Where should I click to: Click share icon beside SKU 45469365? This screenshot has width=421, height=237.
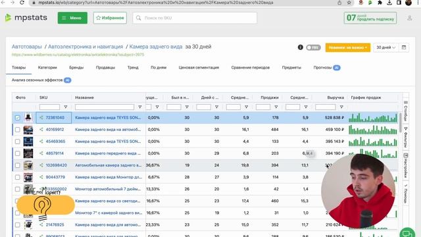pos(41,141)
